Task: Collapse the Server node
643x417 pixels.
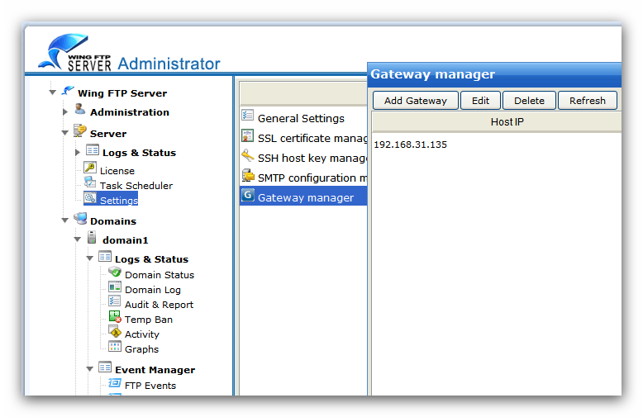Action: pyautogui.click(x=64, y=133)
